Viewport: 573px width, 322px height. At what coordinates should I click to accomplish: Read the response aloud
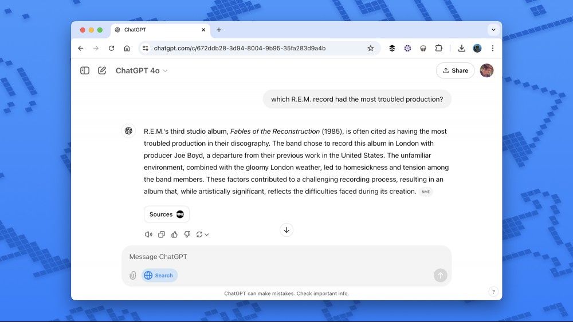[x=148, y=234]
